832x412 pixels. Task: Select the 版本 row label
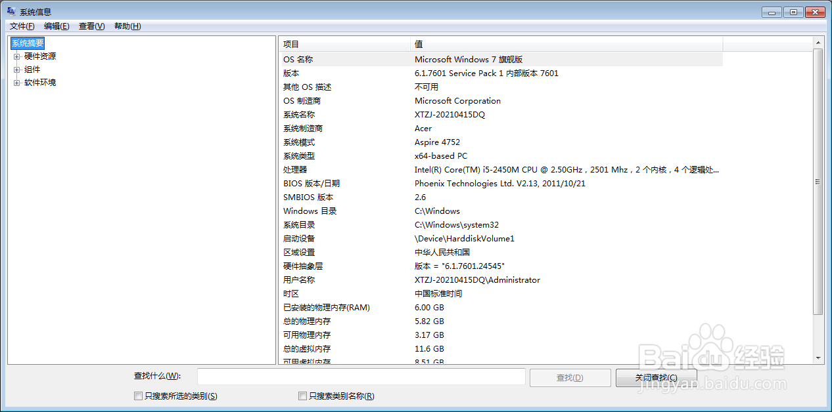pyautogui.click(x=291, y=73)
